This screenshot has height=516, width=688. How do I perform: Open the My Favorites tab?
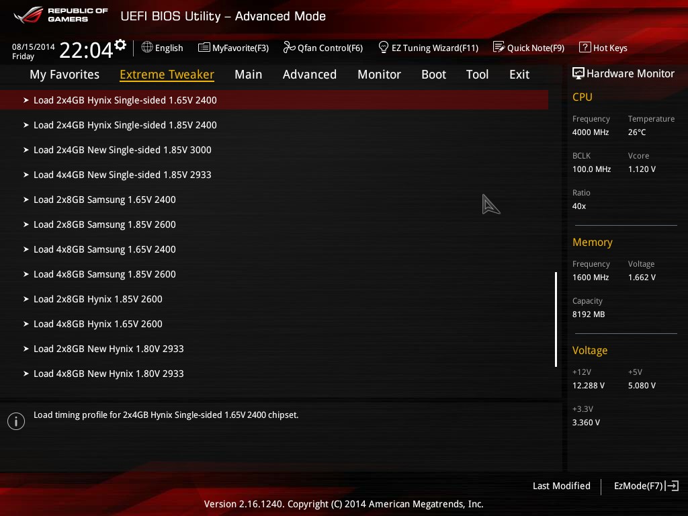coord(64,75)
